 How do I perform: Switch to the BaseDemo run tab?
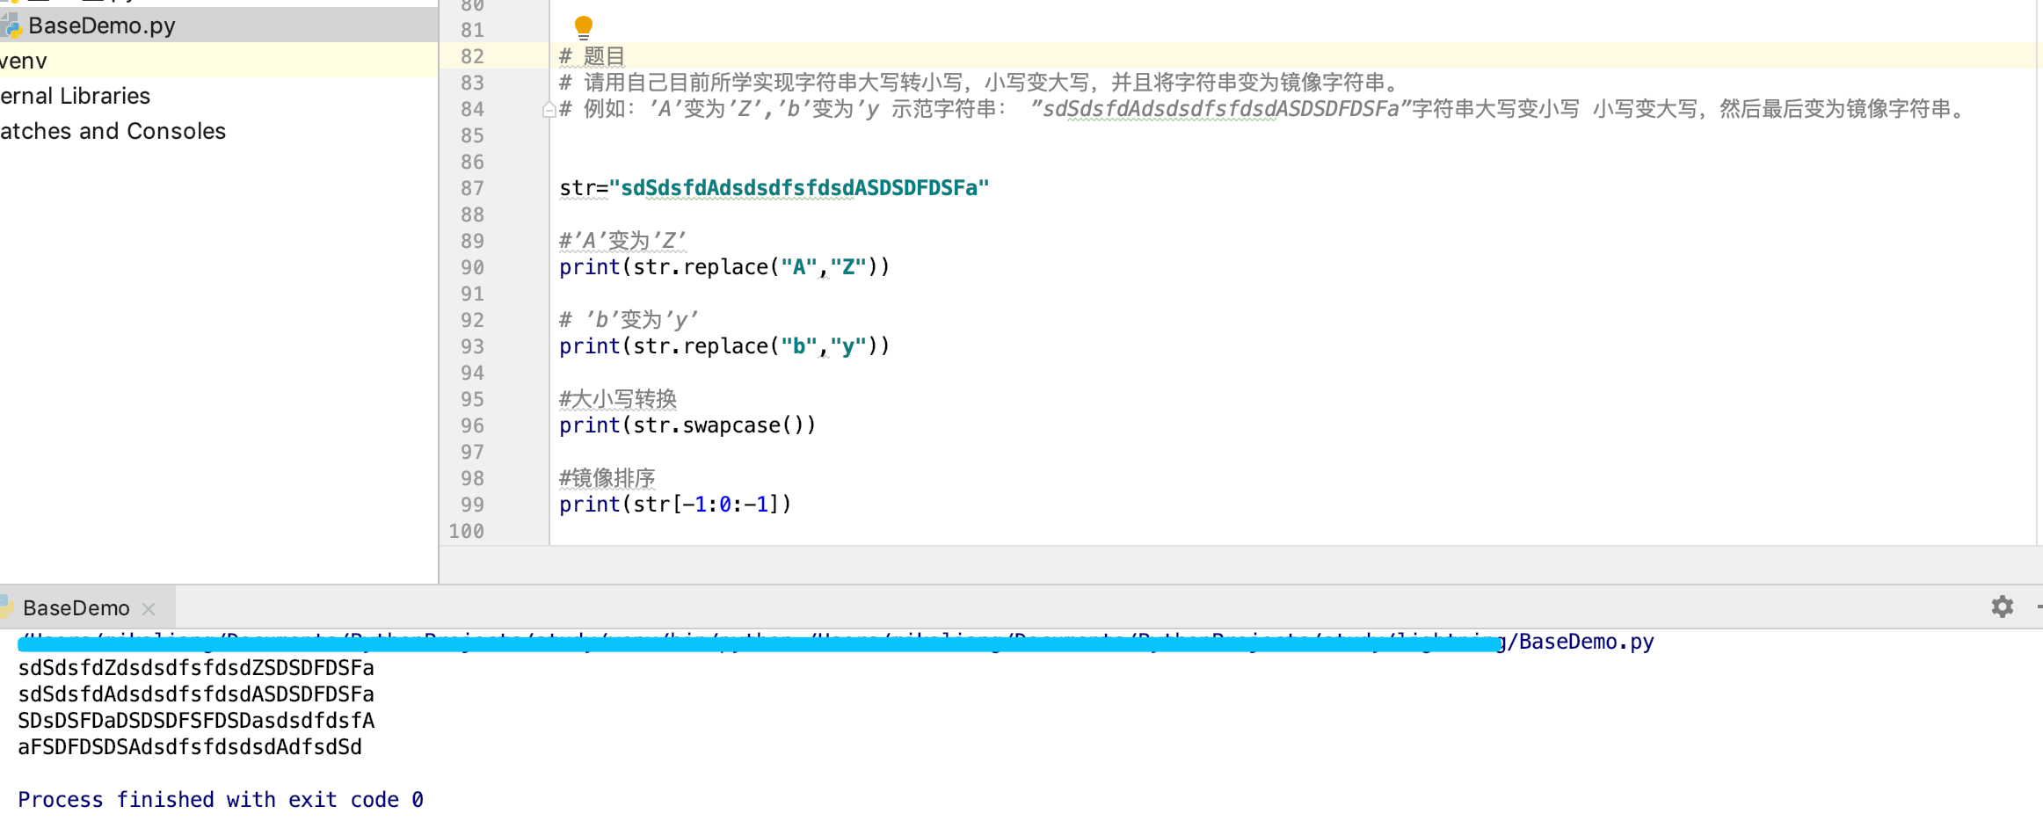pyautogui.click(x=76, y=608)
